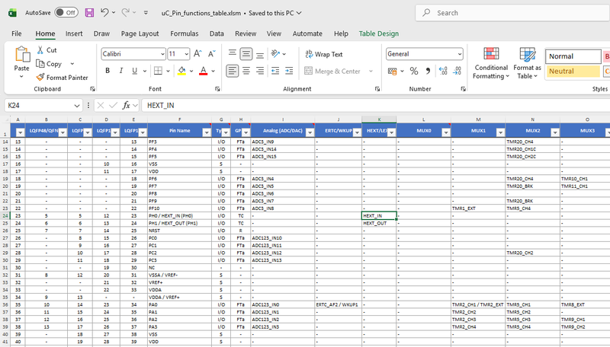
Task: Click the Copy icon
Action: [x=40, y=63]
